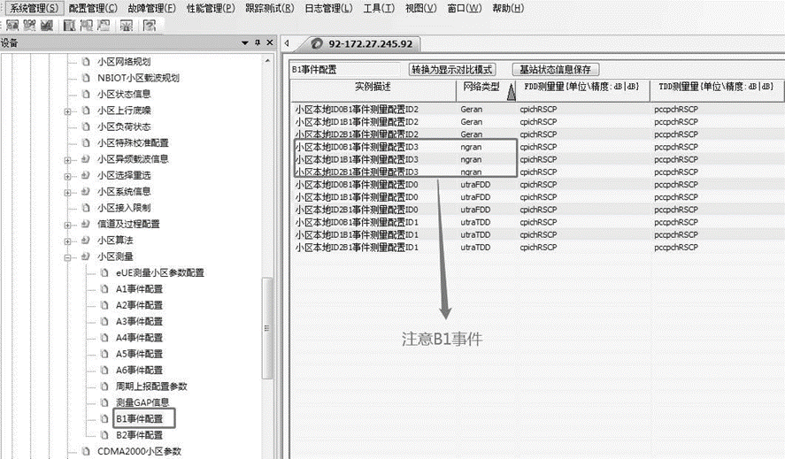Click 基站状态信息保存 button
The image size is (785, 459).
(555, 70)
